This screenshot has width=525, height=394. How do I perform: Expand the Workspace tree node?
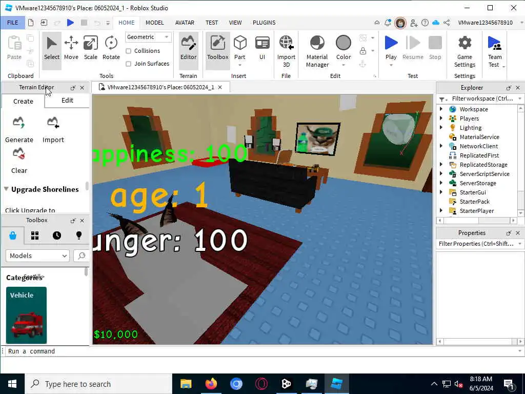(441, 109)
